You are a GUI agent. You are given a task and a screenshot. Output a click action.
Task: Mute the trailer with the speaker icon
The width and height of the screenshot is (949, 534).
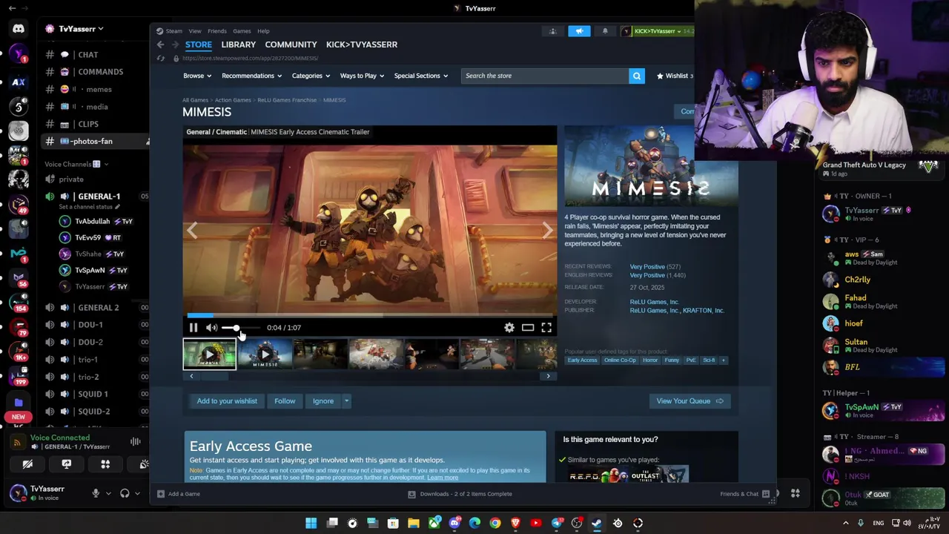click(x=211, y=328)
